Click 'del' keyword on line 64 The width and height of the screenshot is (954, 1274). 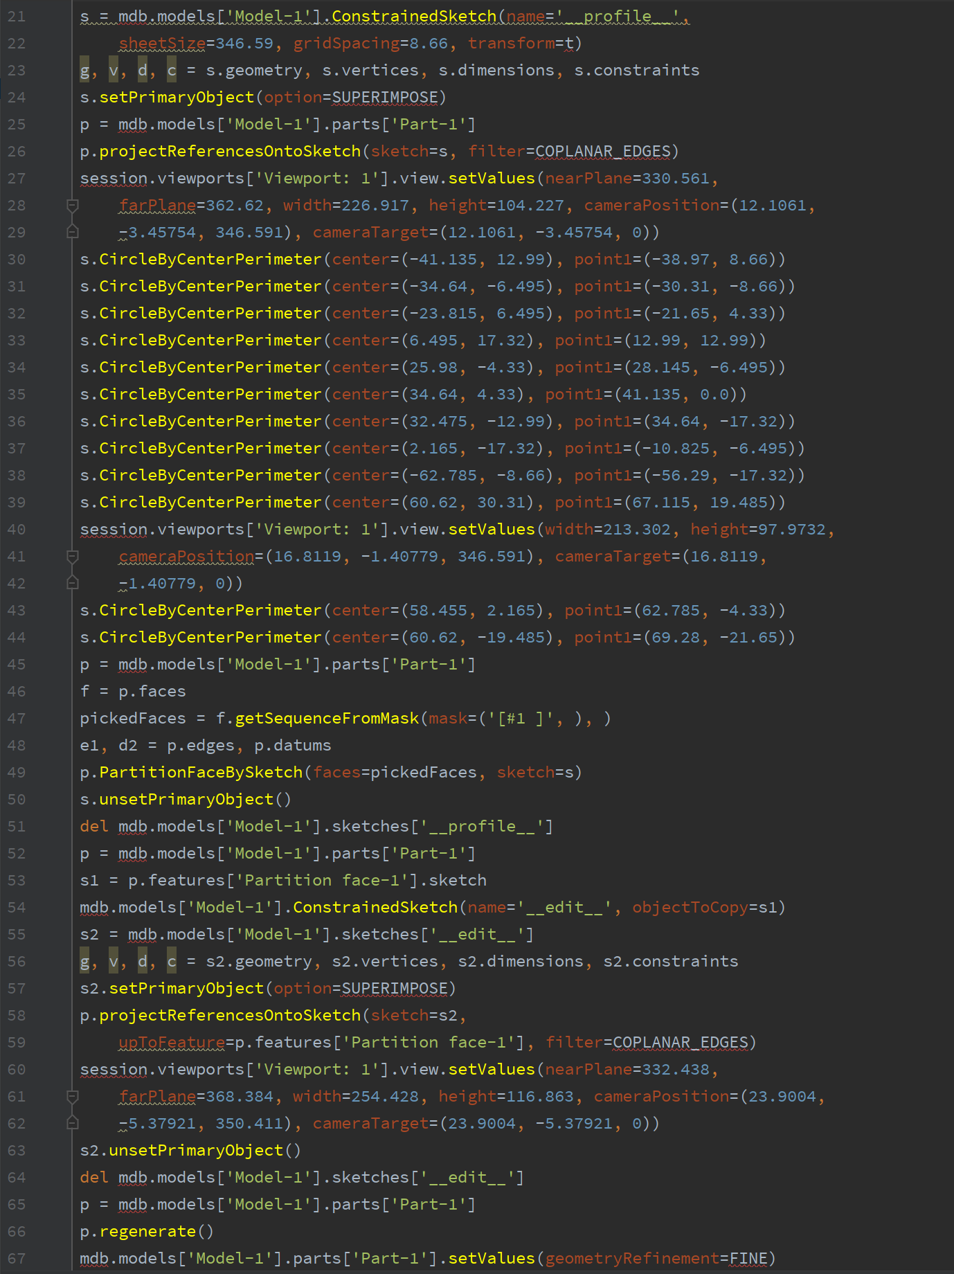click(x=94, y=1177)
